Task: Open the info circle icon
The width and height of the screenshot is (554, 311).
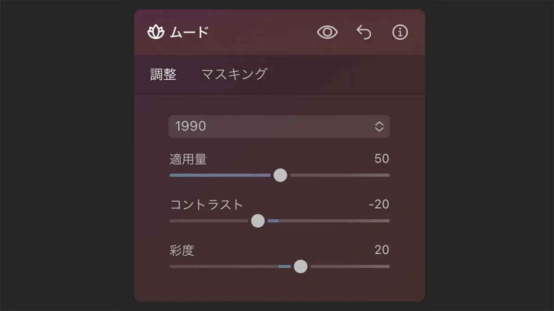Action: (400, 32)
